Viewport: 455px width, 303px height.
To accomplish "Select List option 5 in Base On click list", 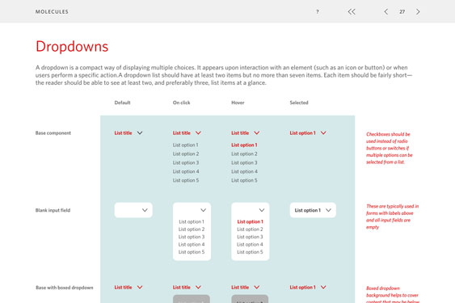I will tap(186, 180).
